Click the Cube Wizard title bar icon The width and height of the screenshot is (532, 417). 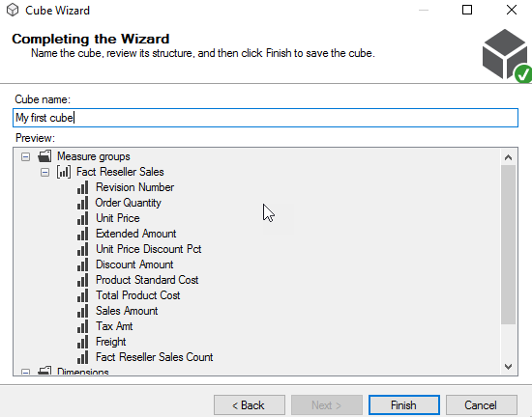click(x=13, y=11)
